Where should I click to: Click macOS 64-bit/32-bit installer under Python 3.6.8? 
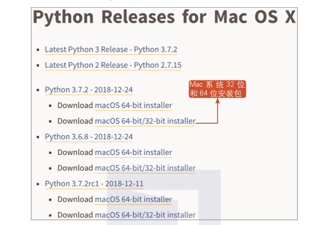145,168
